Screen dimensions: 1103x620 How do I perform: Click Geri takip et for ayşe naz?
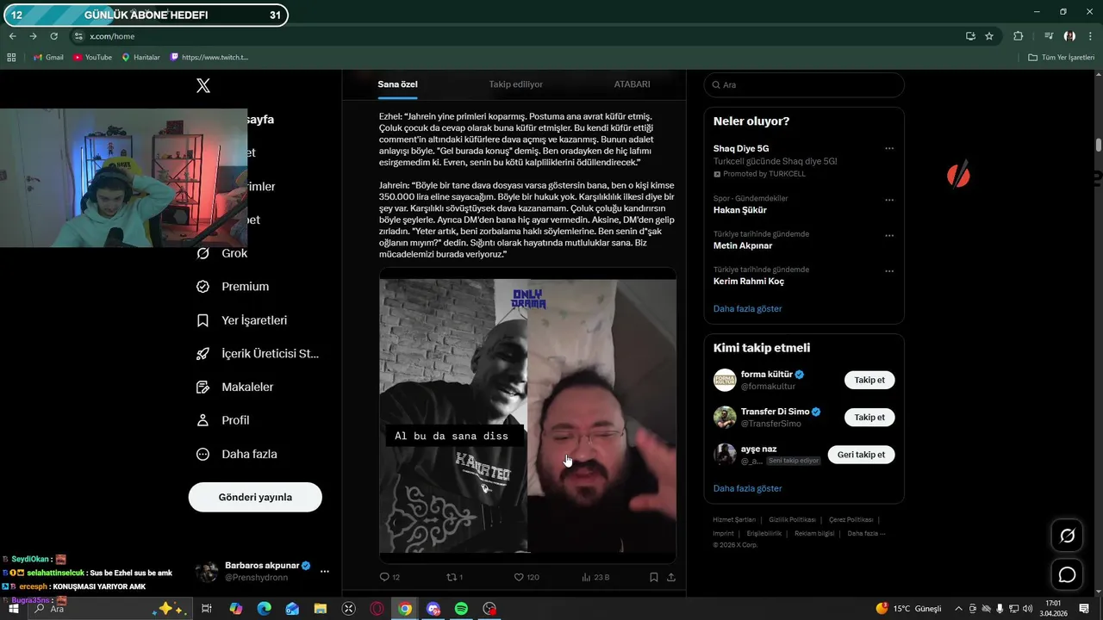click(861, 455)
